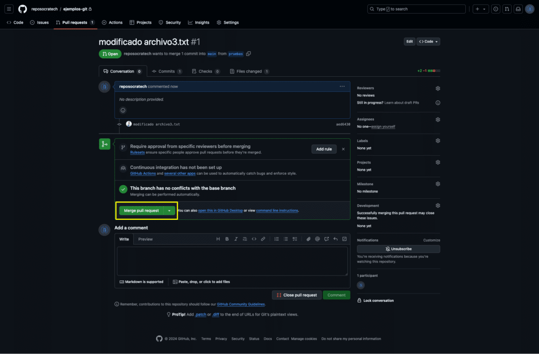The image size is (539, 354).
Task: Open the Security repository tab
Action: click(x=169, y=22)
